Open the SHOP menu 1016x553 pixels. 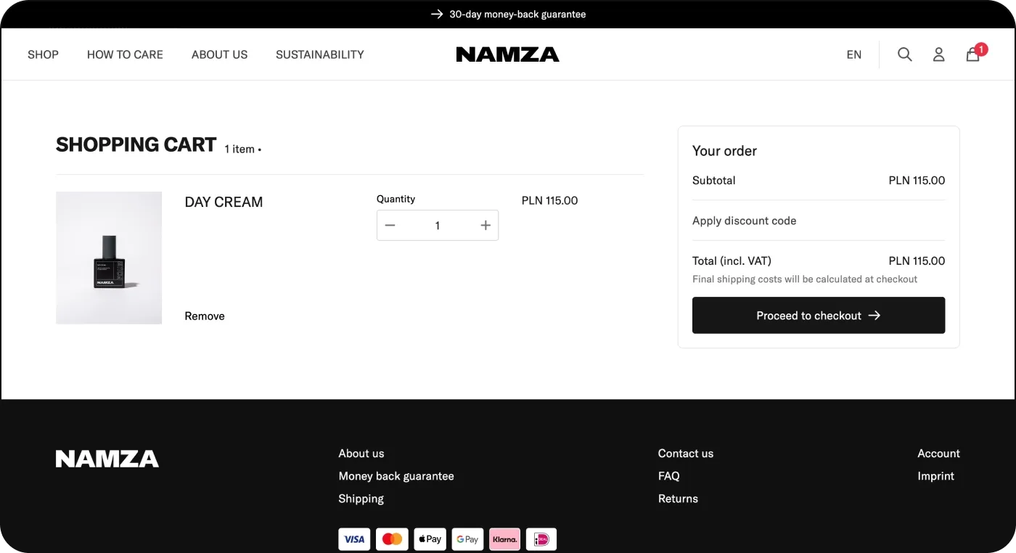click(42, 54)
